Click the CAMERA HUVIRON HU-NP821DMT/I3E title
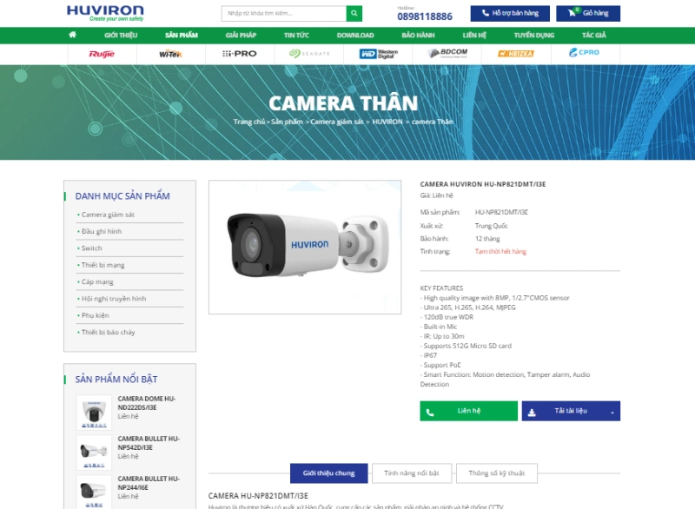 coord(483,184)
